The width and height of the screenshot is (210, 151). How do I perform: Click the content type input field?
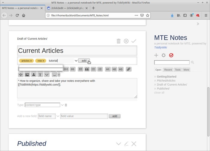point(42,105)
